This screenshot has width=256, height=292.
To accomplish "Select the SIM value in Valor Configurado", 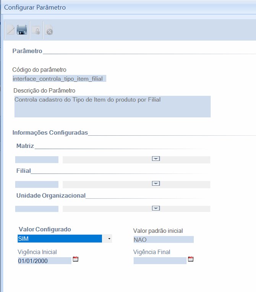I will [x=60, y=238].
